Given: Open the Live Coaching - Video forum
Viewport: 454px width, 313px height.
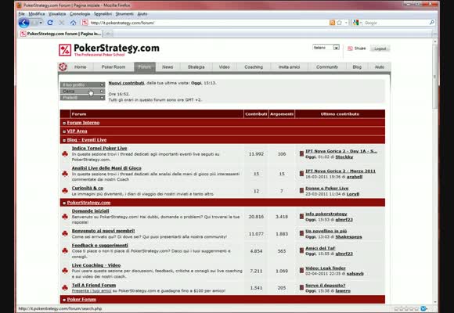Looking at the screenshot, I should (x=96, y=265).
